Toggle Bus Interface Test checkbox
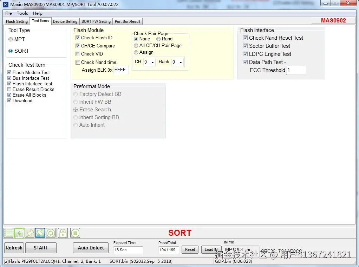The image size is (359, 267). (9, 78)
